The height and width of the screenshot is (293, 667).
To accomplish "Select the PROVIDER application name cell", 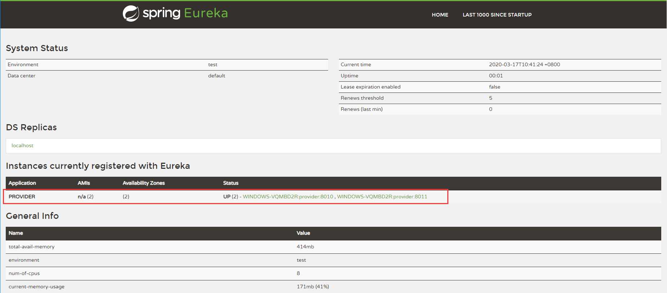I will [x=22, y=197].
